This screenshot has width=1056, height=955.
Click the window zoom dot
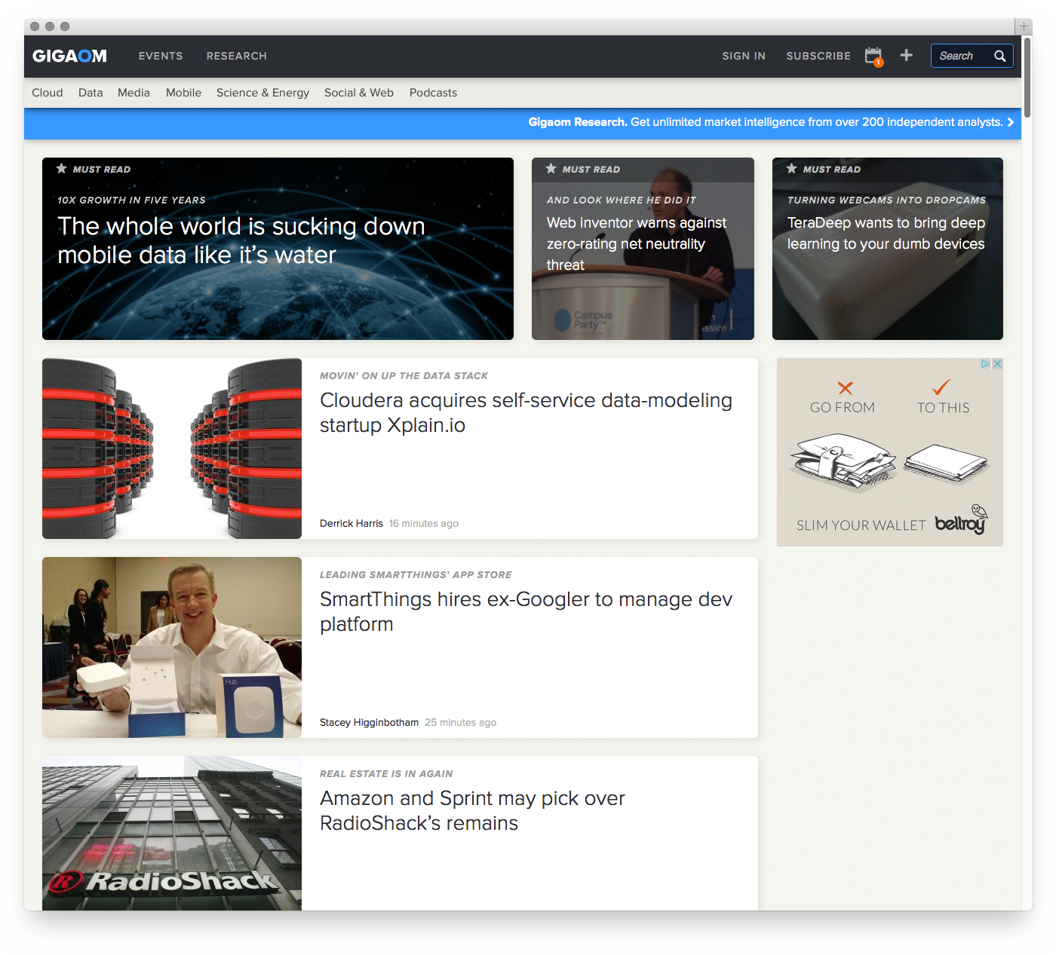65,26
